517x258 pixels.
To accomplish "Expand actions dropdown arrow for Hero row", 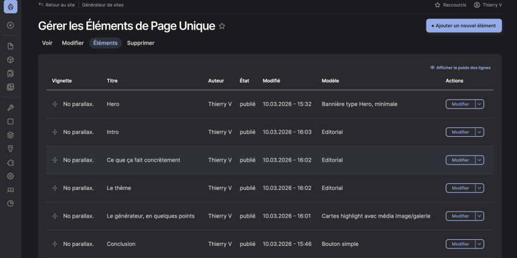I will [480, 104].
